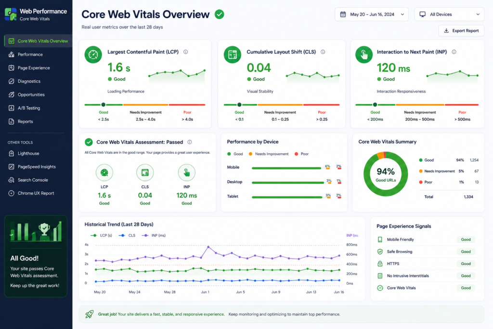
Task: Go to Performance sidebar item
Action: click(30, 54)
